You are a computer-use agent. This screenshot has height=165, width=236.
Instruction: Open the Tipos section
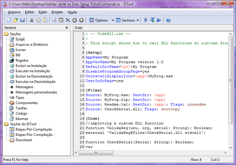point(20,97)
